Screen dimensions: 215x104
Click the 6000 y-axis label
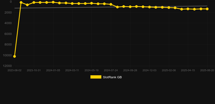tap(8, 34)
